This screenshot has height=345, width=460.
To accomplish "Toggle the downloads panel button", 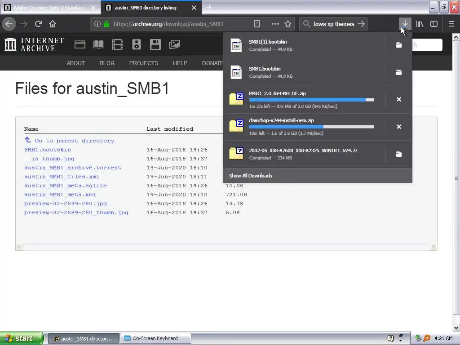I will [x=405, y=24].
